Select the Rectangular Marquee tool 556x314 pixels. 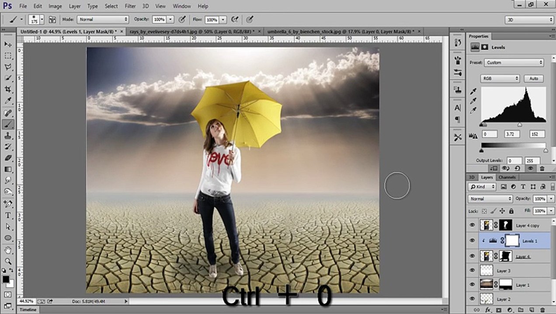tap(8, 56)
